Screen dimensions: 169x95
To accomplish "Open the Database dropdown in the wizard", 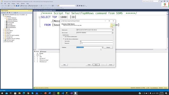I will pos(102,47).
